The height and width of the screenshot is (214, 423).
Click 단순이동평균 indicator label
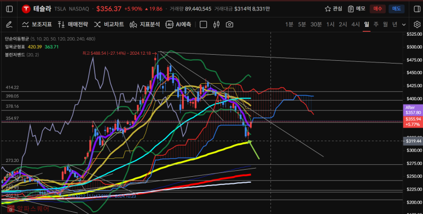click(x=18, y=39)
